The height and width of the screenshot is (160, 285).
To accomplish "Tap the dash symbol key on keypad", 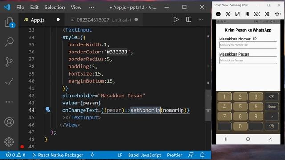I will pos(272,116).
